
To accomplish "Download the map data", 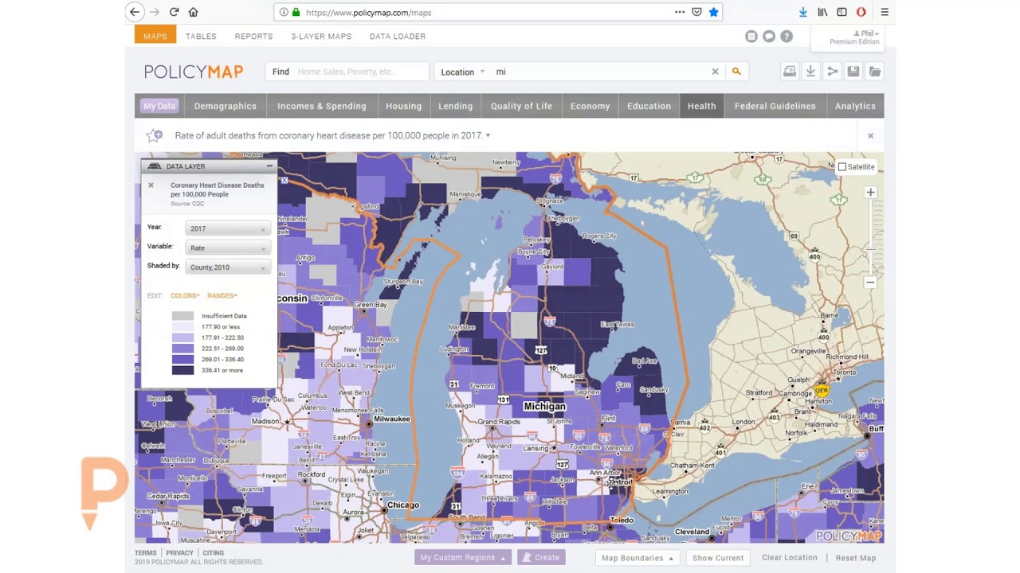I will (810, 72).
